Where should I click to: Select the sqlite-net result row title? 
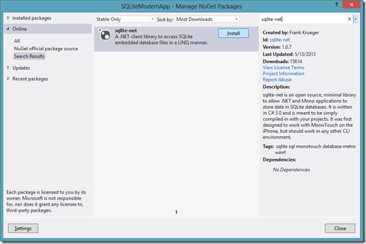pyautogui.click(x=126, y=30)
